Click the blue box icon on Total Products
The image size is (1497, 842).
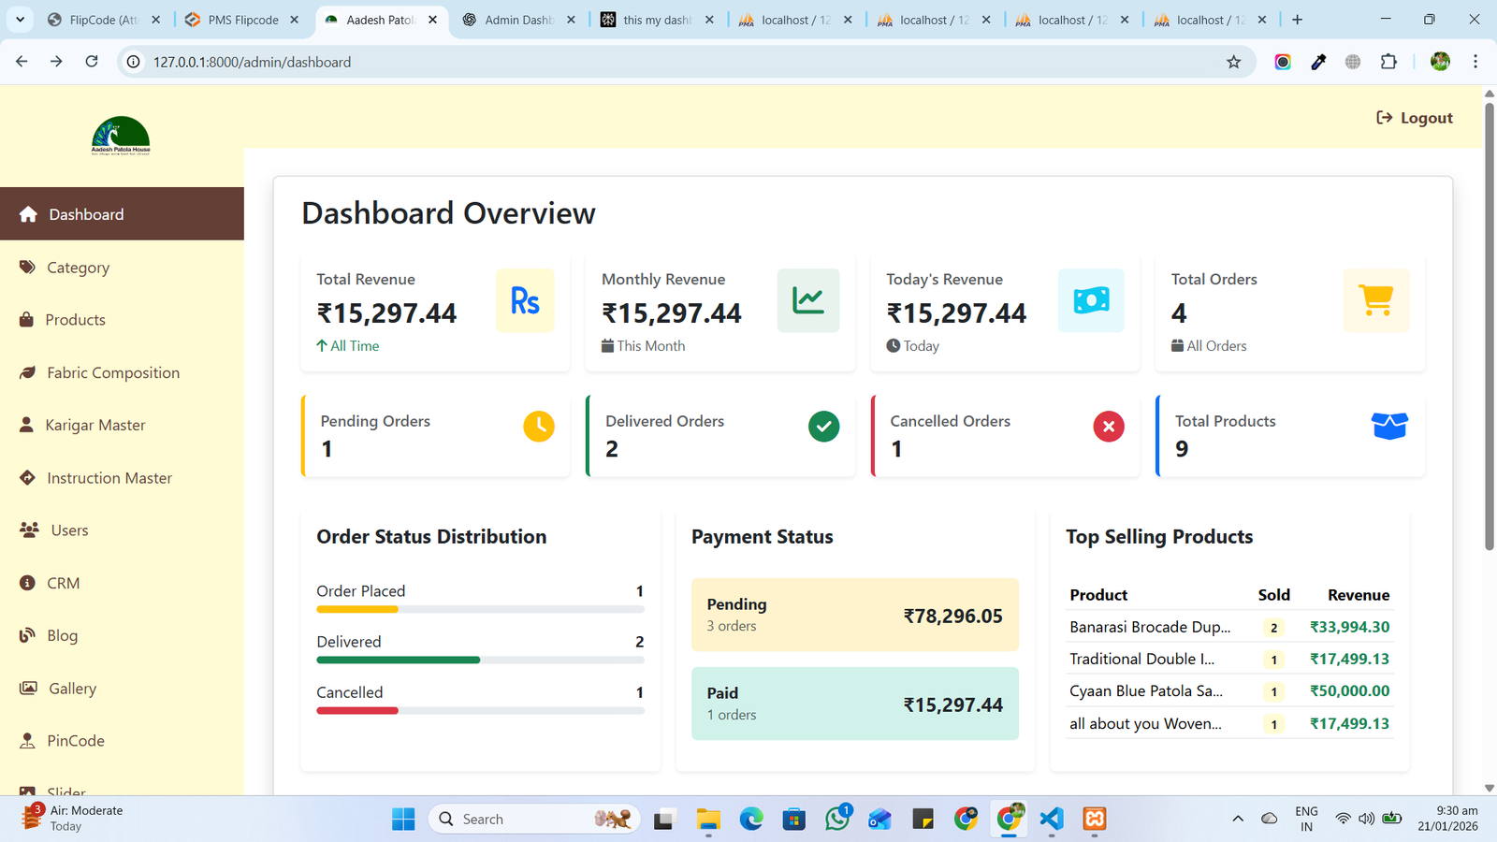(1389, 426)
